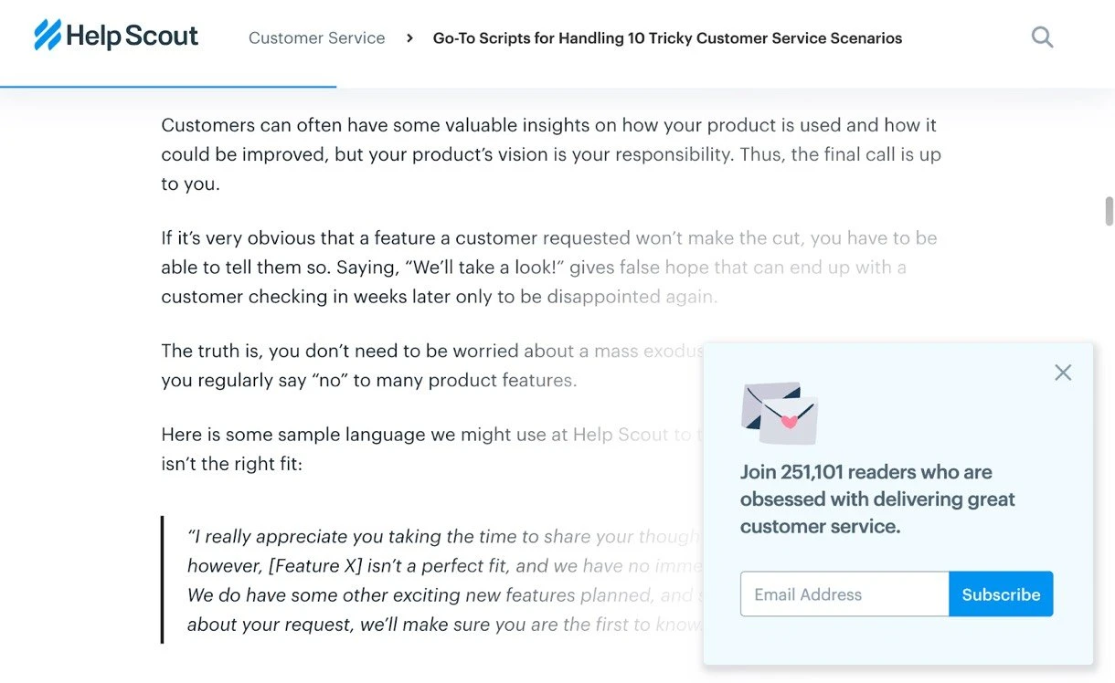
Task: Click the breadcrumb chevron arrow
Action: tap(409, 38)
